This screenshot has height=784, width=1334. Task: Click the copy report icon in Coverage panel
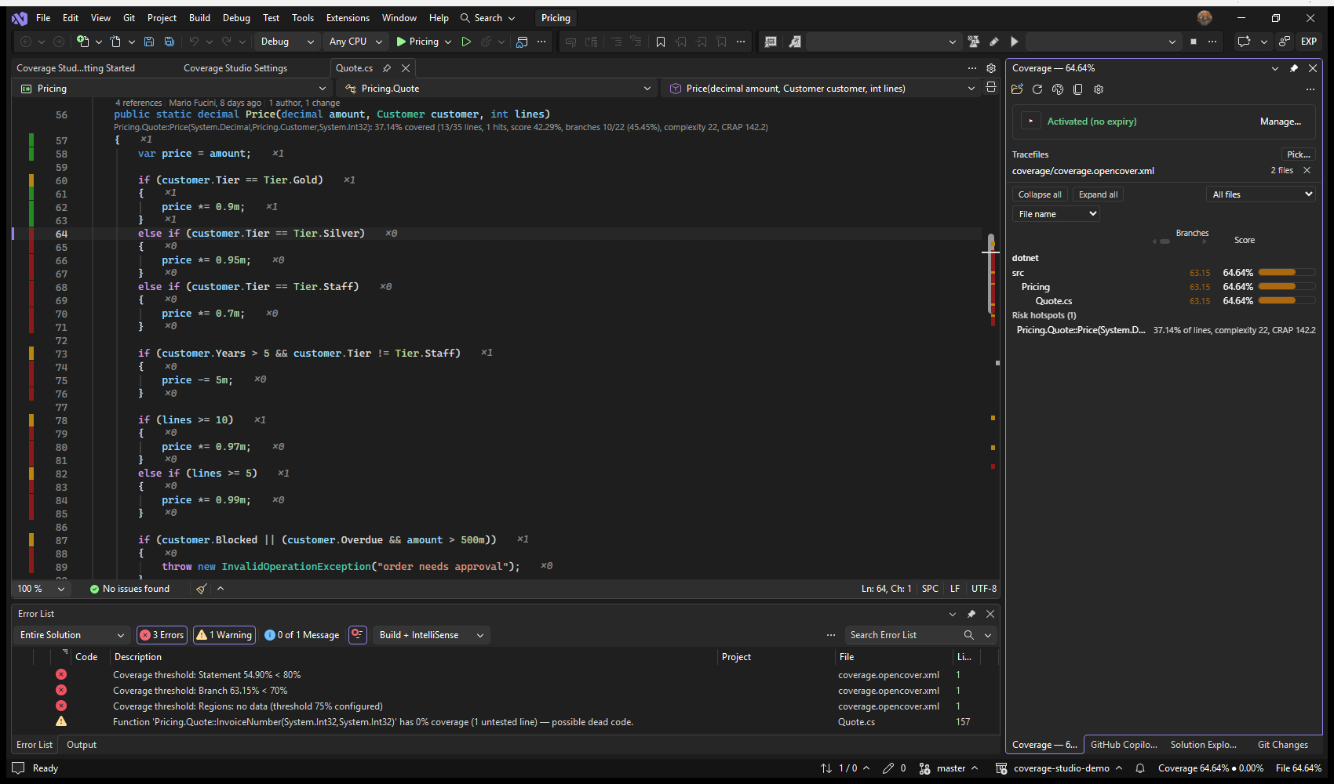pyautogui.click(x=1078, y=89)
